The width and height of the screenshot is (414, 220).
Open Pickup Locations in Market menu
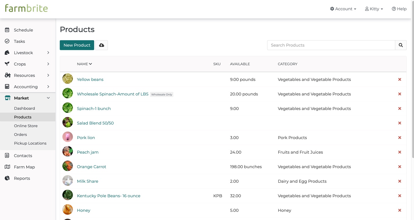click(x=30, y=143)
